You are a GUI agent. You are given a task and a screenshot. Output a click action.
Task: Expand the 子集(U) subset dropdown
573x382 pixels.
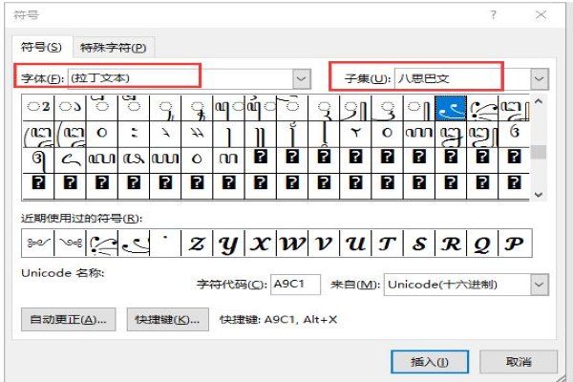540,78
